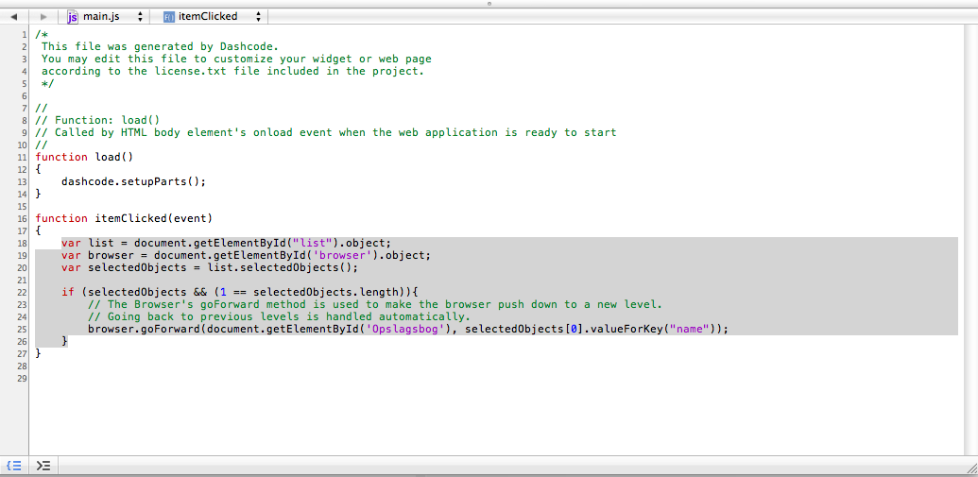Click line number 13 in the gutter

point(22,181)
